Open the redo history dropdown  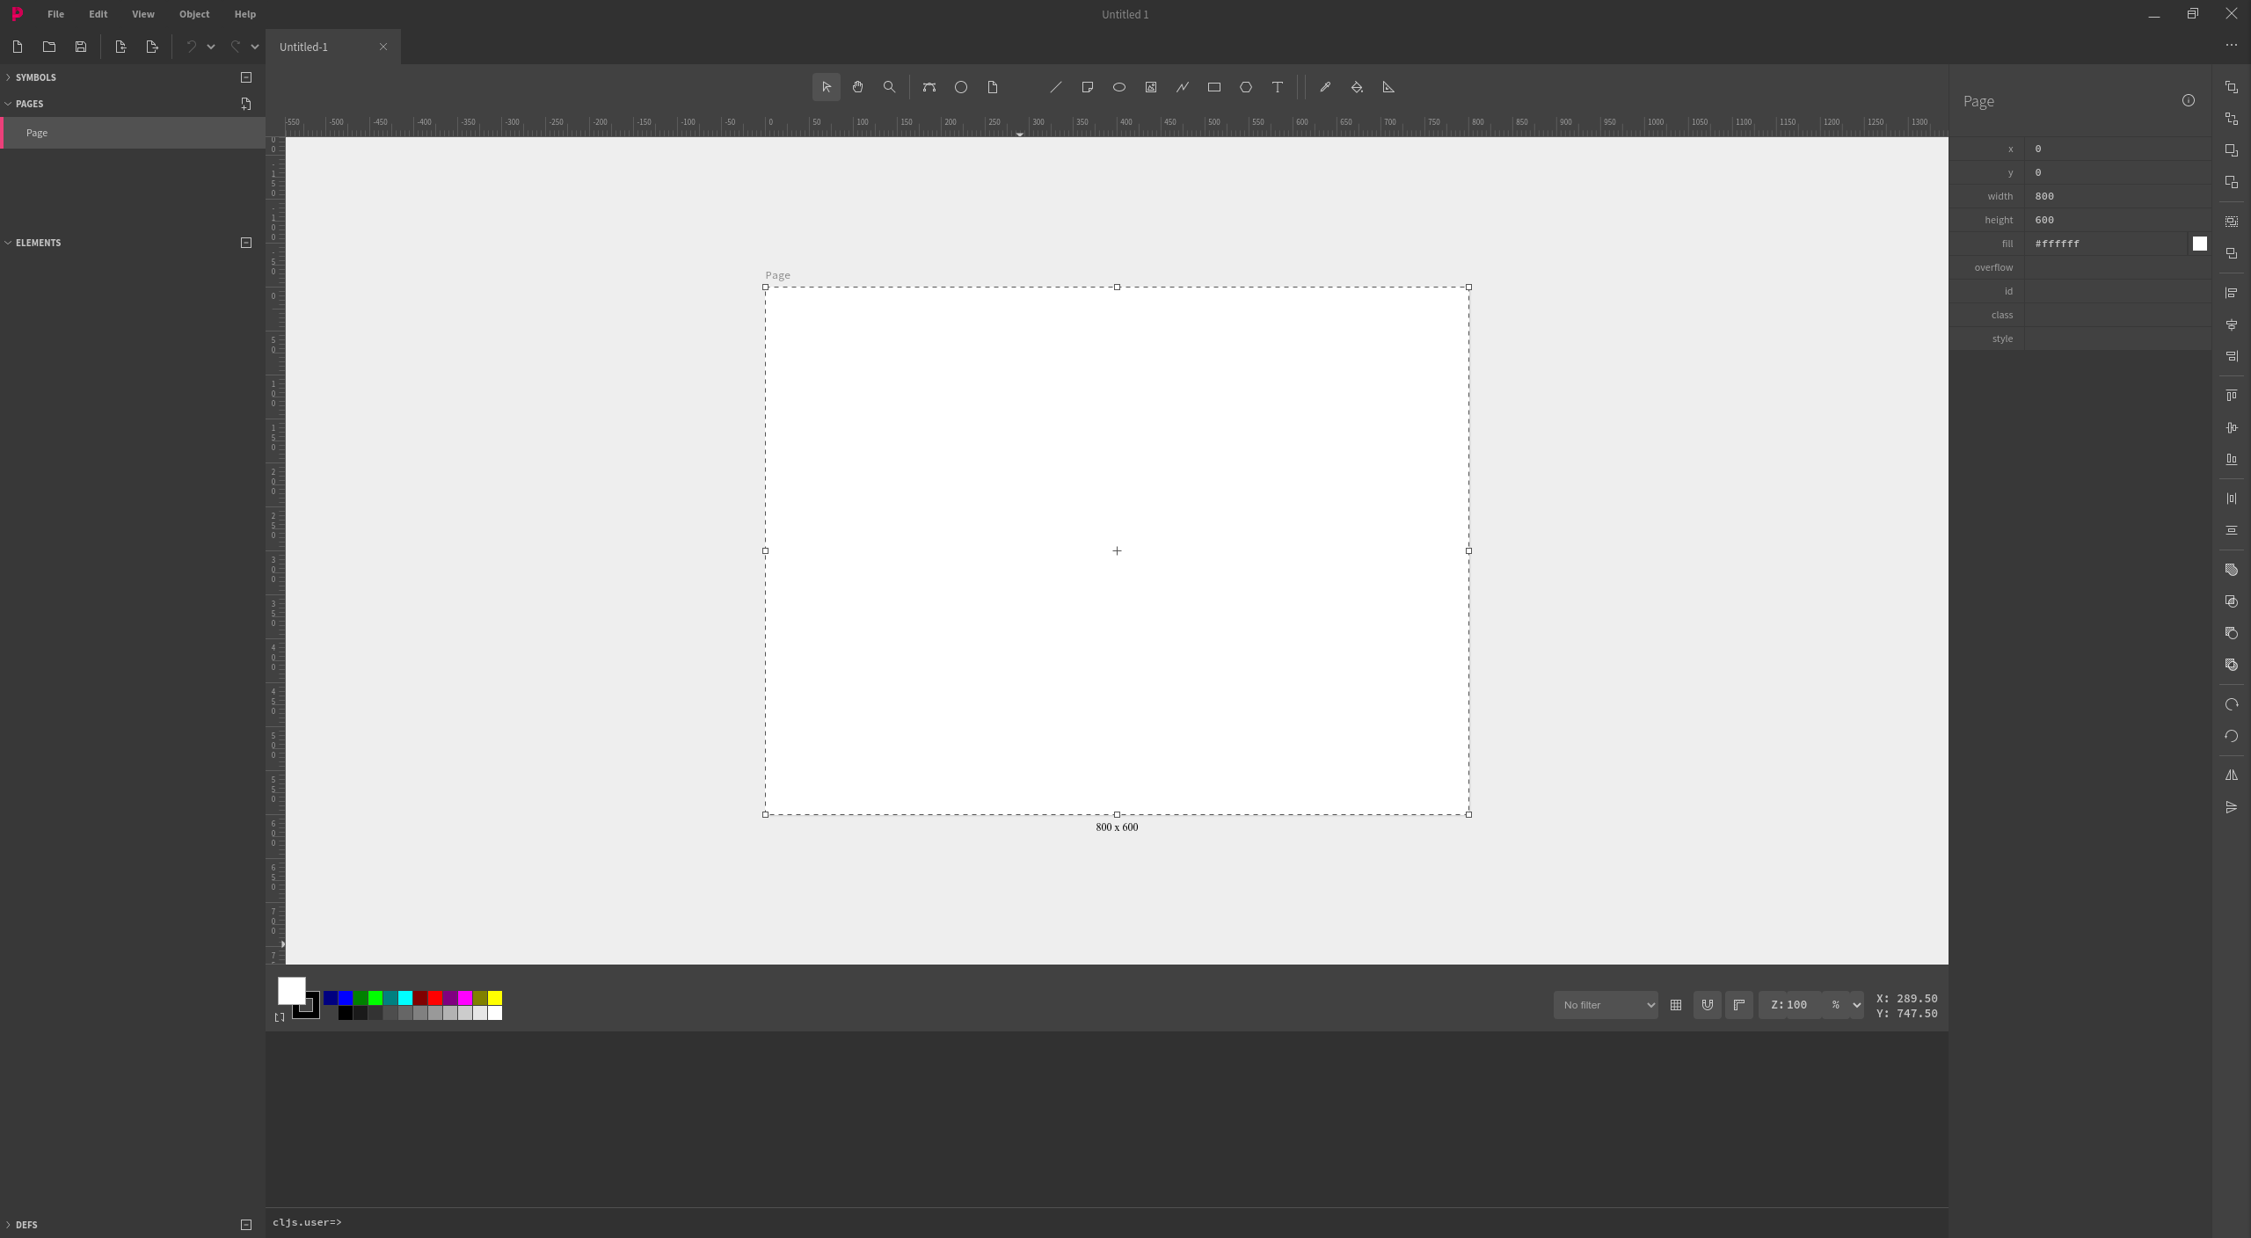coord(255,47)
